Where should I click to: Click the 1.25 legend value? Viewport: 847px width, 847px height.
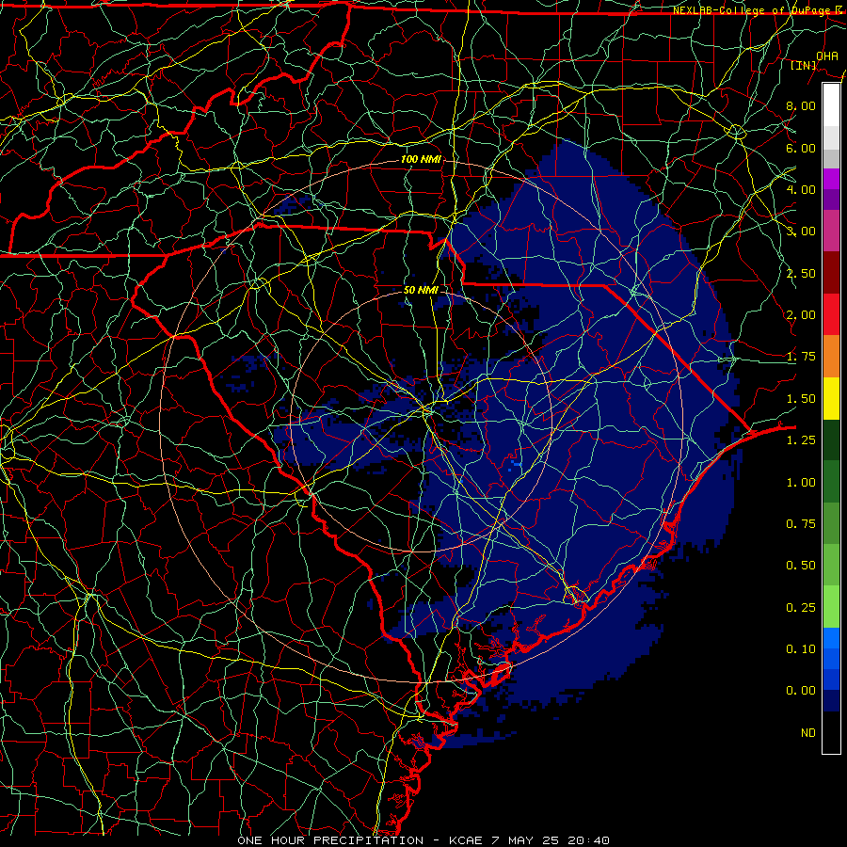pyautogui.click(x=801, y=440)
